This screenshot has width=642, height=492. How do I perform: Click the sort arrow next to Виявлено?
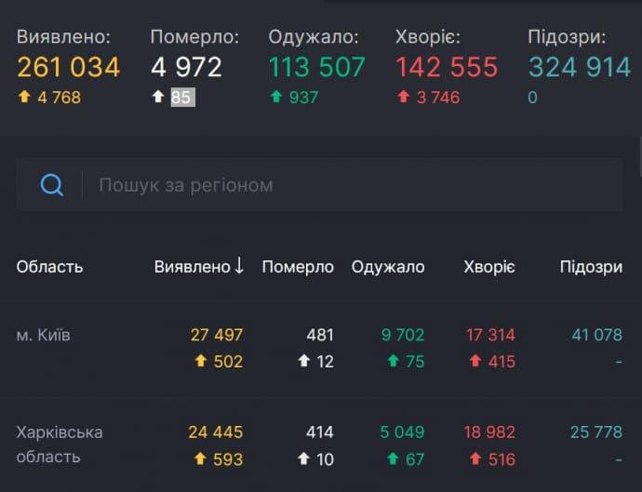point(239,267)
